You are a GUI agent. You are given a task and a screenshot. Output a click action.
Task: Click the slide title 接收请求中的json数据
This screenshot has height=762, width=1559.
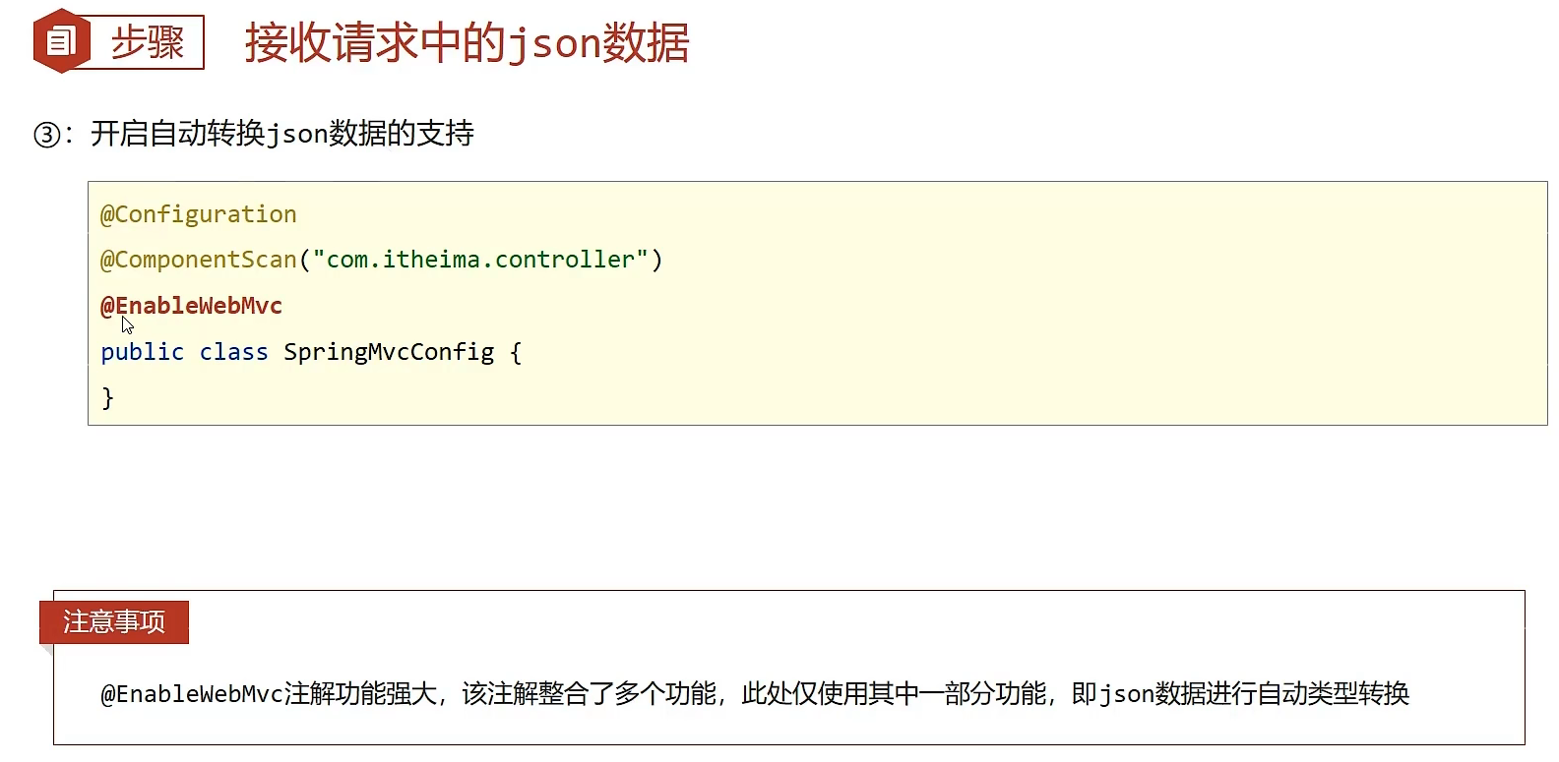[x=467, y=43]
